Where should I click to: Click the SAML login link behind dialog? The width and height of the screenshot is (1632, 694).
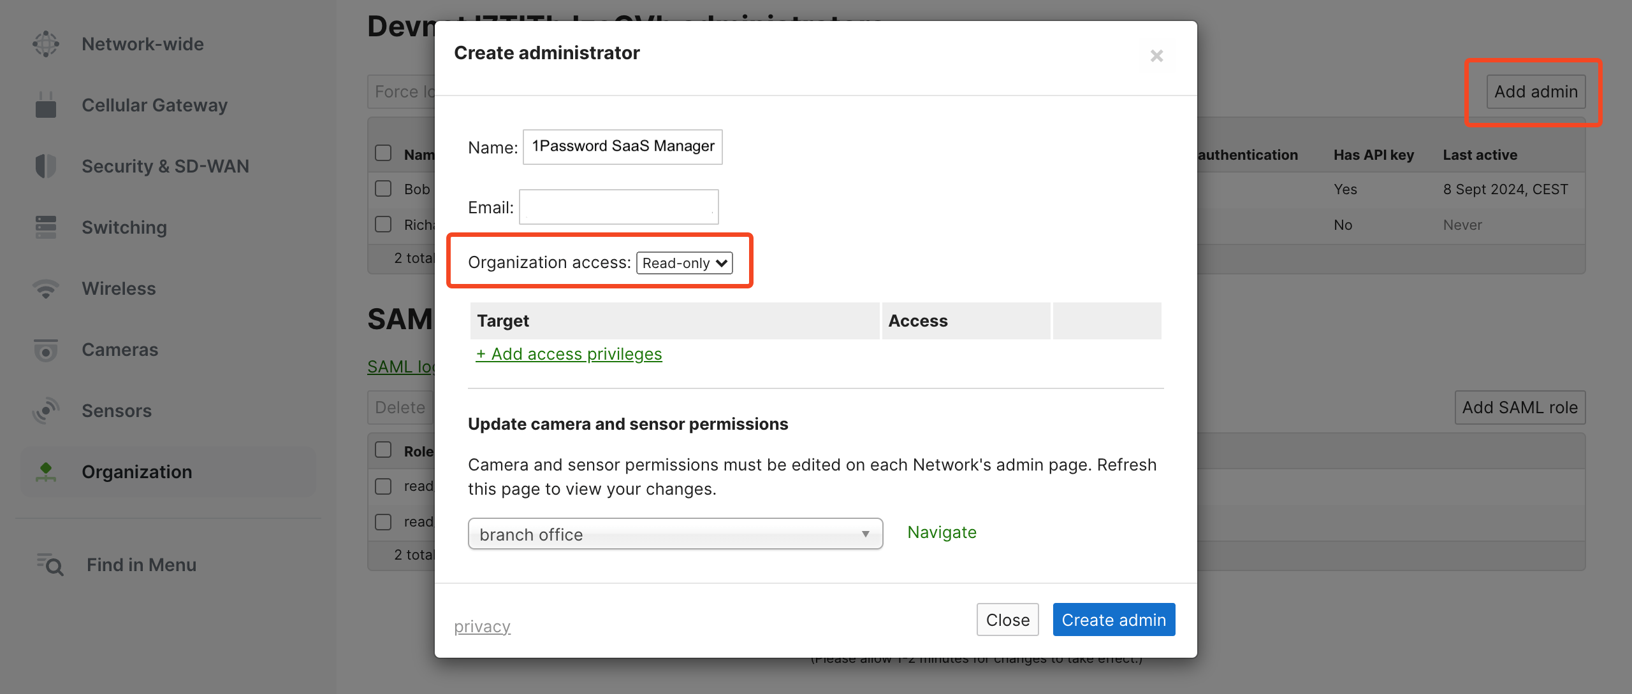[401, 367]
